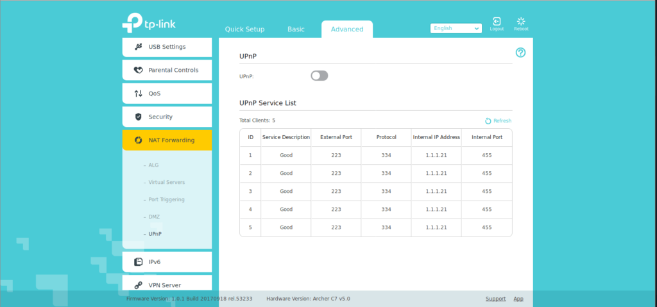Switch to the Basic tab
Image resolution: width=657 pixels, height=307 pixels.
(x=296, y=29)
